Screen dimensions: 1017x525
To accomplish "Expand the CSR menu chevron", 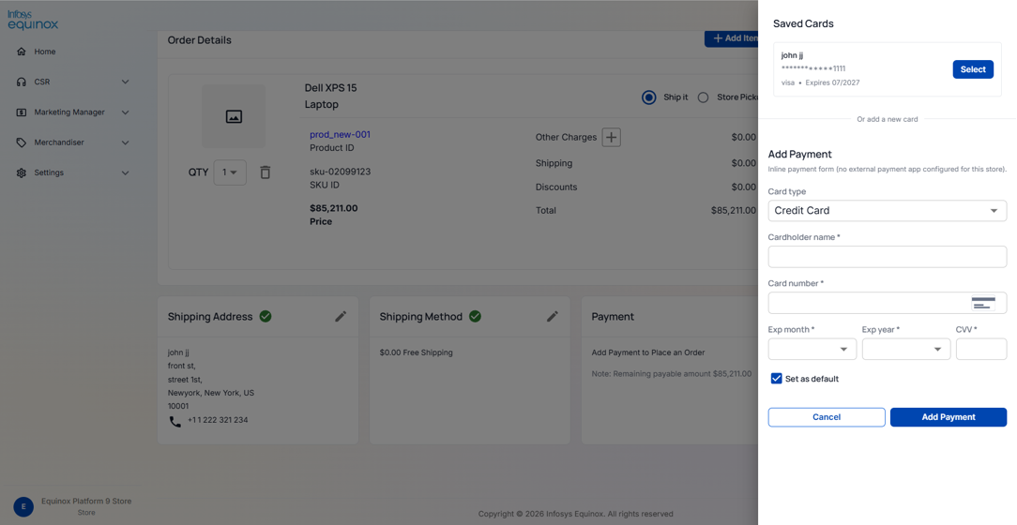I will point(125,82).
